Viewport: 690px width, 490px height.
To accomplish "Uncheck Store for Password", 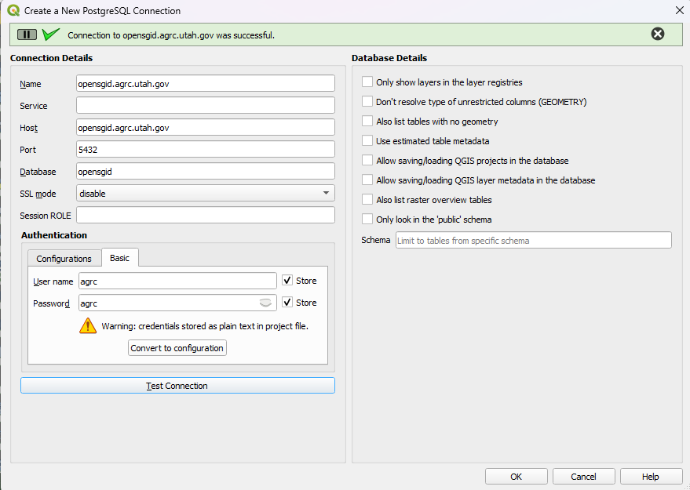I will tap(287, 303).
